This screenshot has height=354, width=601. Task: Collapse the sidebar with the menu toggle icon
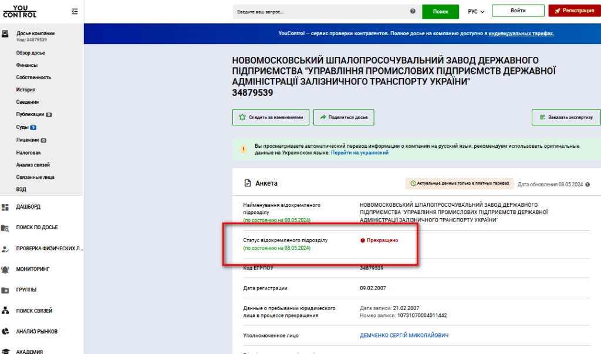(75, 12)
